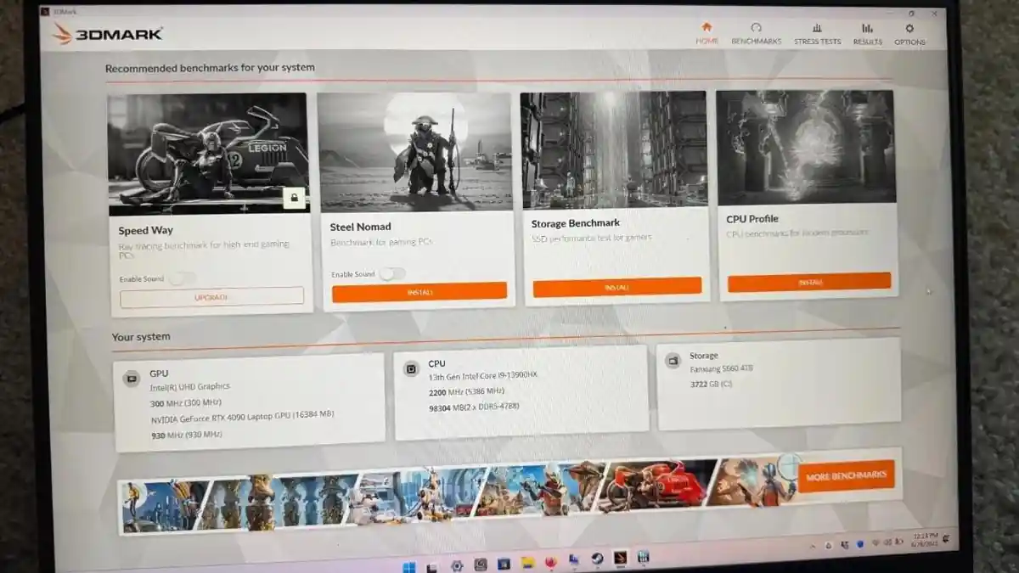Click the More Benchmarks button
1019x573 pixels.
[846, 476]
